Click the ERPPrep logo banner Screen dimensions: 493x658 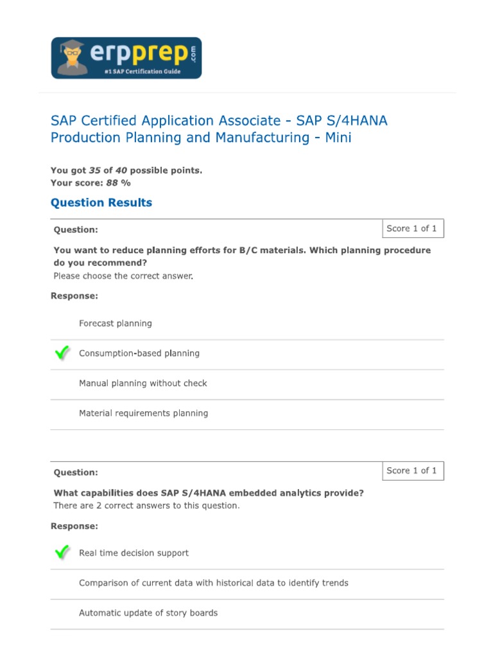coord(126,58)
